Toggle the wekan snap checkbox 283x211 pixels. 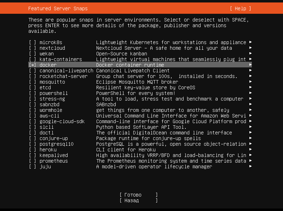pyautogui.click(x=33, y=54)
